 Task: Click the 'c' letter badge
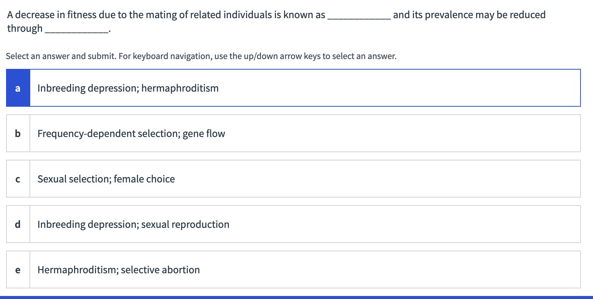[x=18, y=179]
